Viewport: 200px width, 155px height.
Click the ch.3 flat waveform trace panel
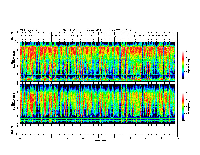click(99, 130)
